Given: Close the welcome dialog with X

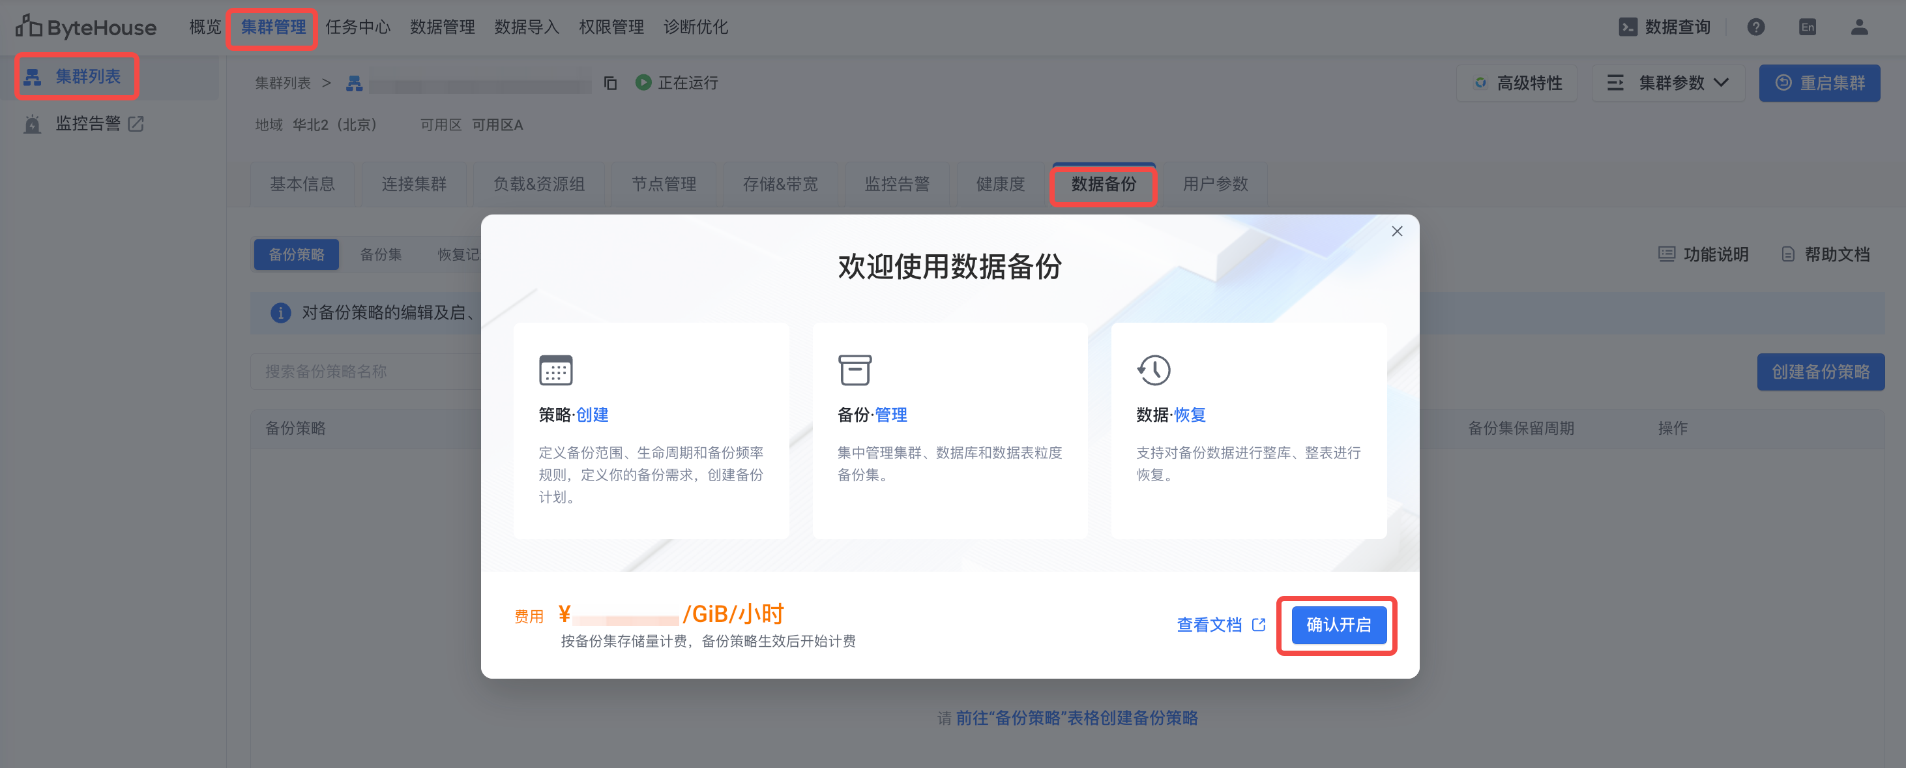Looking at the screenshot, I should pos(1396,231).
